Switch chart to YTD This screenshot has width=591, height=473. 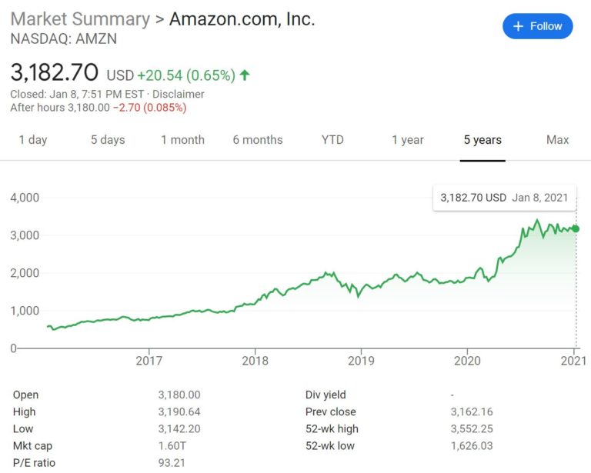(332, 140)
